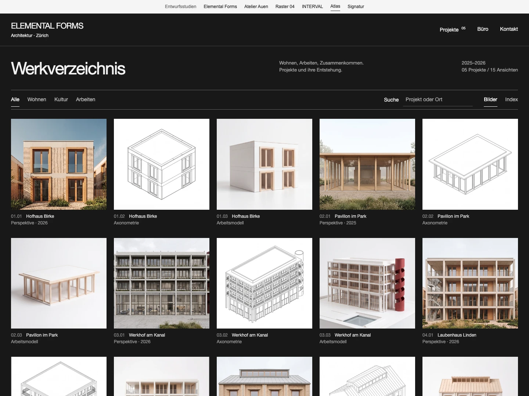The image size is (529, 396).
Task: Click the 'Werkverzeichnis' page heading
Action: pos(68,69)
